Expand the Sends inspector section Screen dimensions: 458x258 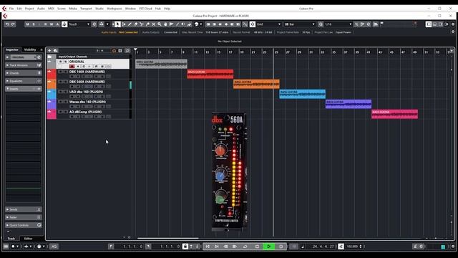pos(24,209)
